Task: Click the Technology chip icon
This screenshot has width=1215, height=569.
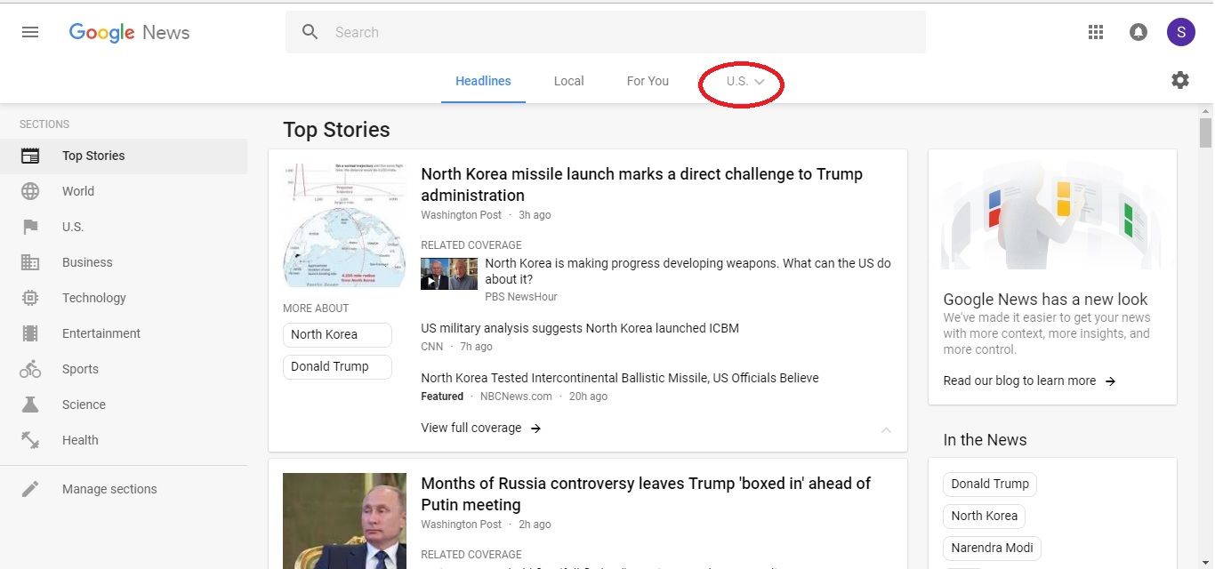Action: [x=30, y=298]
